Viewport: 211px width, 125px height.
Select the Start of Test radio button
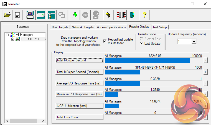pos(141,39)
